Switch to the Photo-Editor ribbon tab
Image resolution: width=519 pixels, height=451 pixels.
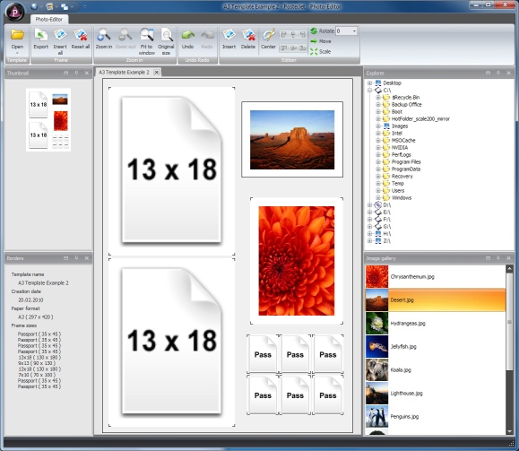49,19
